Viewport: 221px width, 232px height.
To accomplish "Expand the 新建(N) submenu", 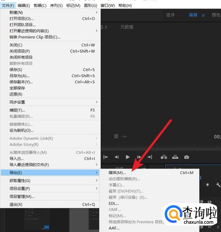I will click(x=50, y=12).
